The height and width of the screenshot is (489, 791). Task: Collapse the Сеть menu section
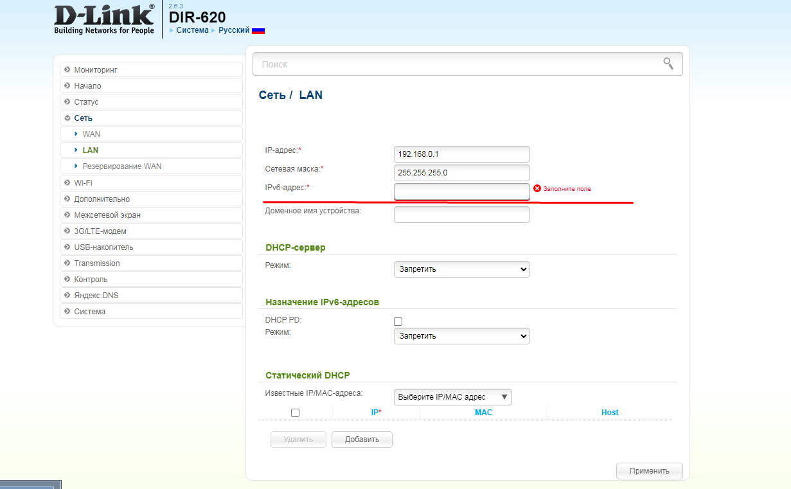coord(151,118)
